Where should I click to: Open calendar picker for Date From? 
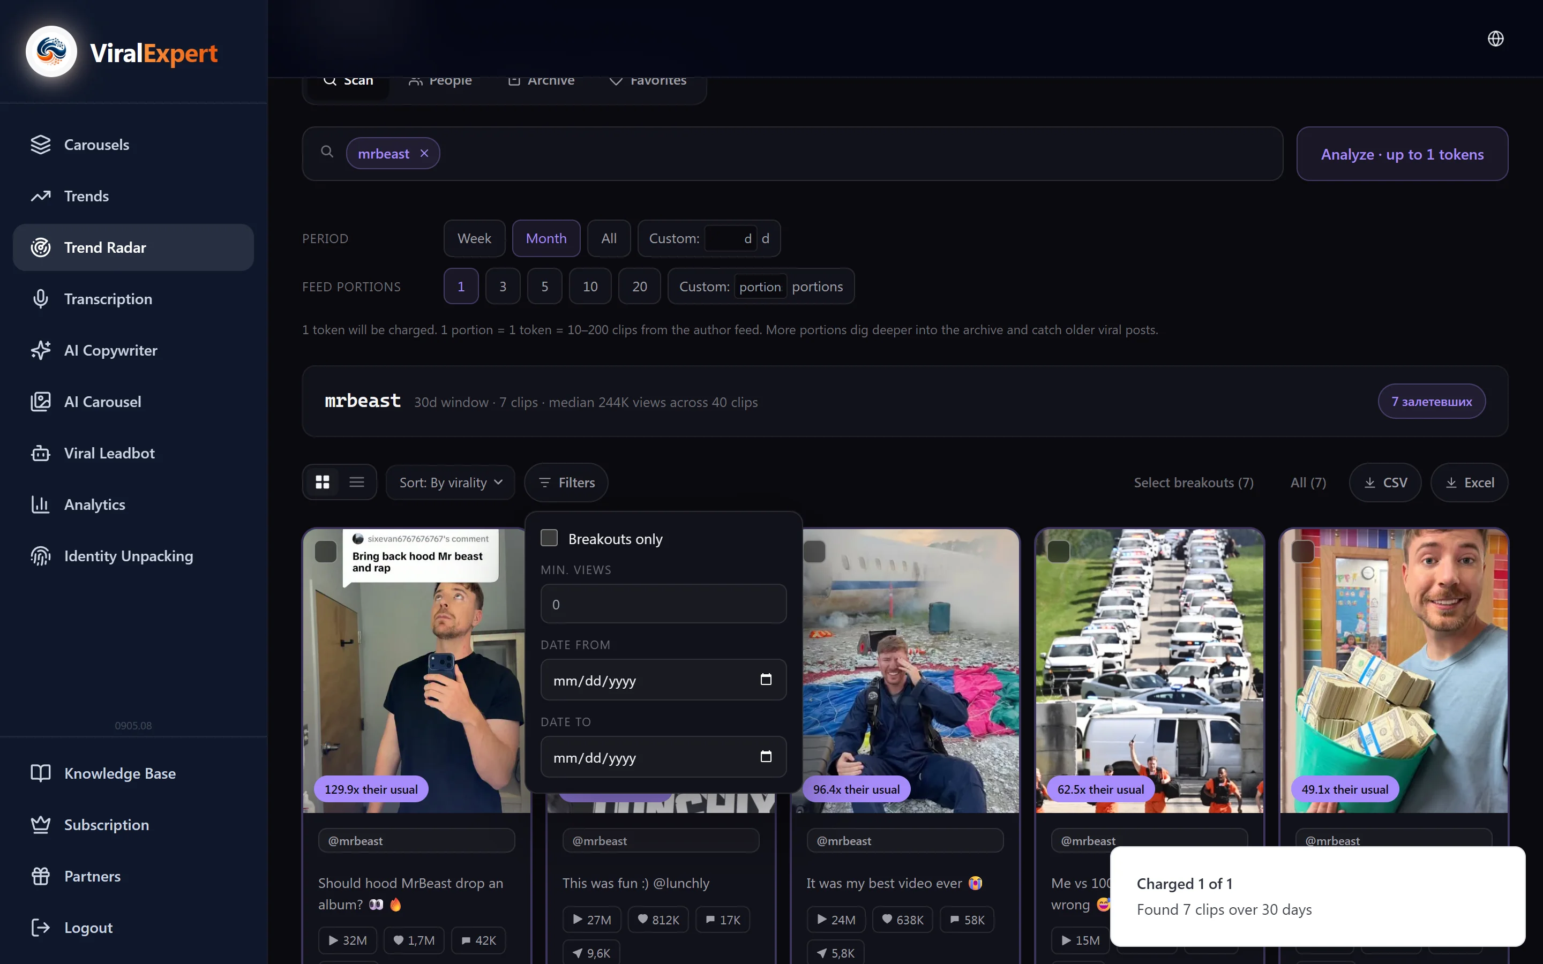click(766, 680)
